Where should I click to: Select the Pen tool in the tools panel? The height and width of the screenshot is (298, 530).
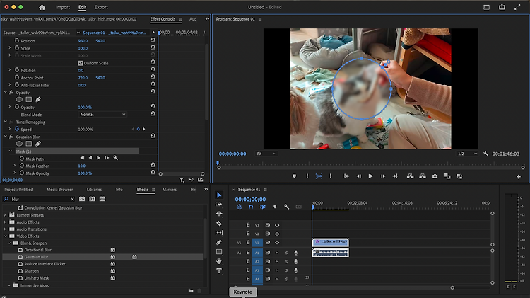(x=219, y=242)
